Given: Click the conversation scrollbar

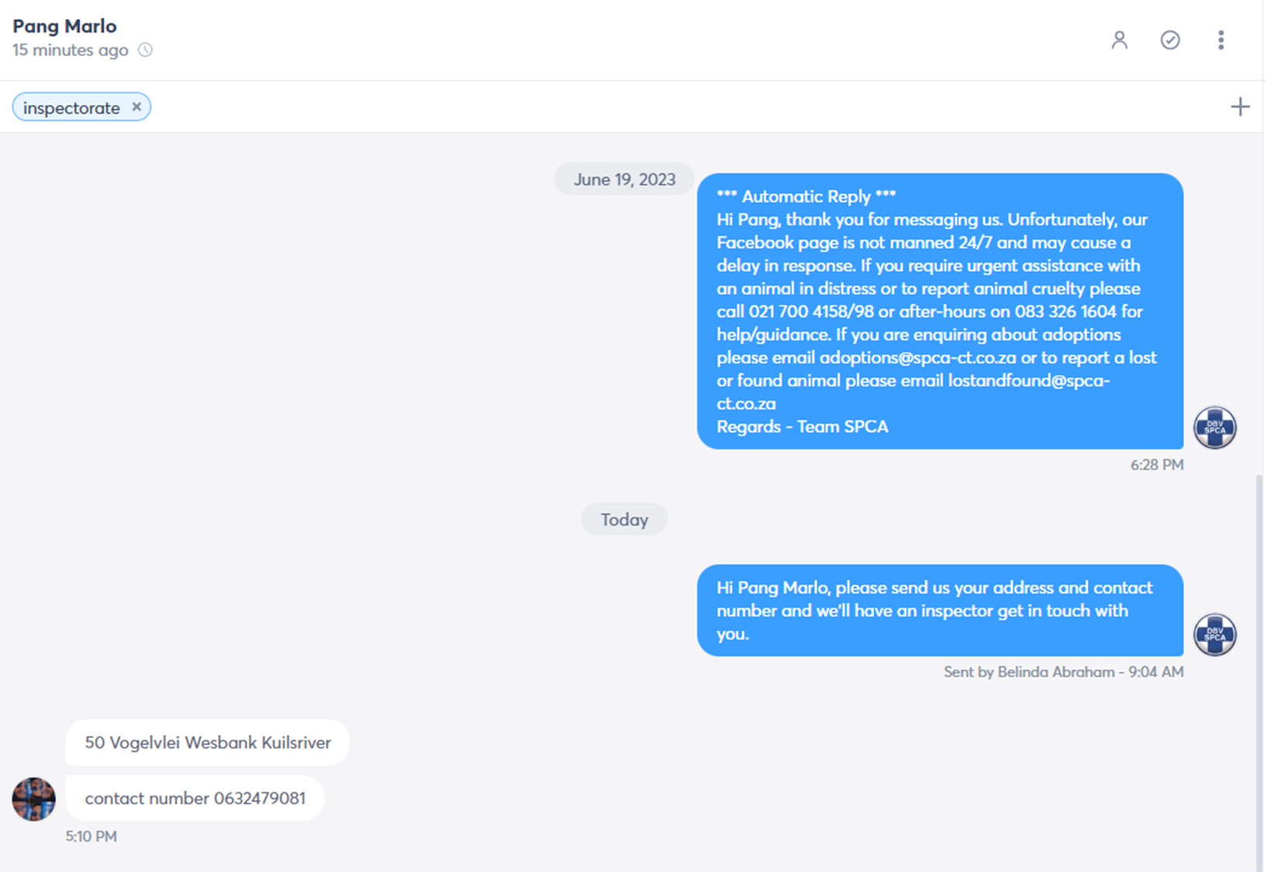Looking at the screenshot, I should pos(1259,670).
